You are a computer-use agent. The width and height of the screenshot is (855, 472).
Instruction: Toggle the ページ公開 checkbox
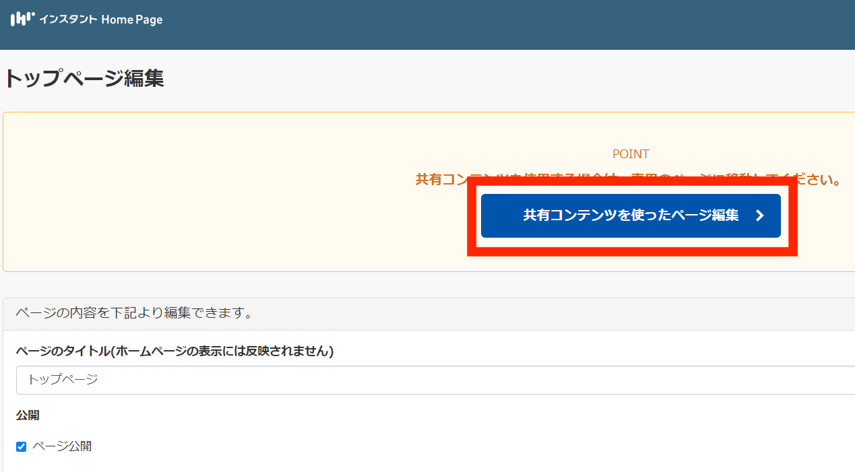21,446
